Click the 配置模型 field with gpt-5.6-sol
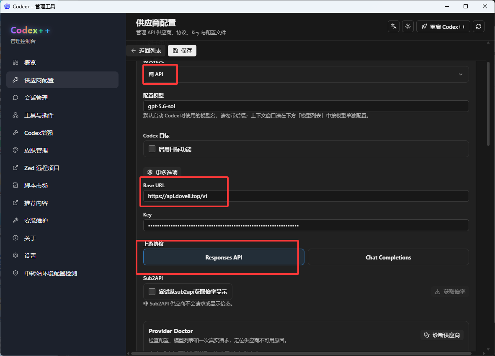The width and height of the screenshot is (495, 356). (306, 106)
